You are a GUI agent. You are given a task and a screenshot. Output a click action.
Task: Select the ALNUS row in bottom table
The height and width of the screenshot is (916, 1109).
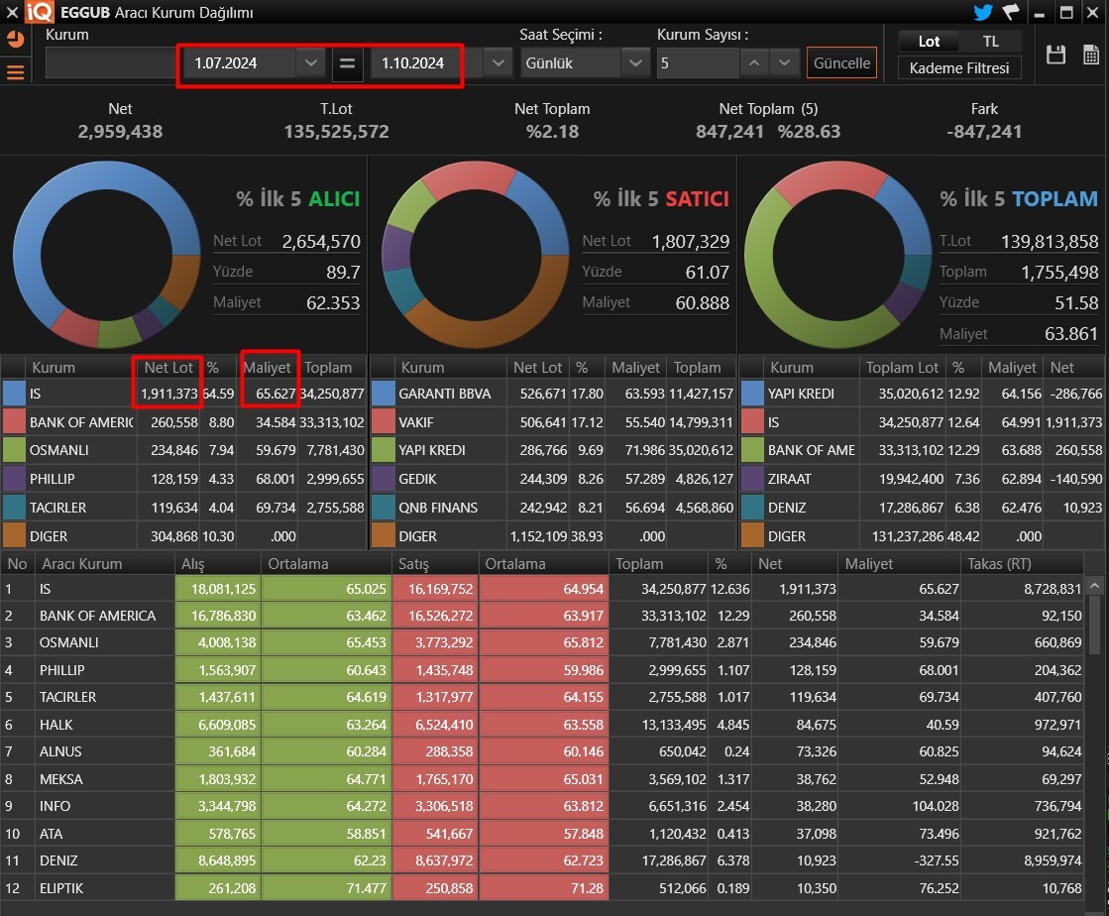542,751
